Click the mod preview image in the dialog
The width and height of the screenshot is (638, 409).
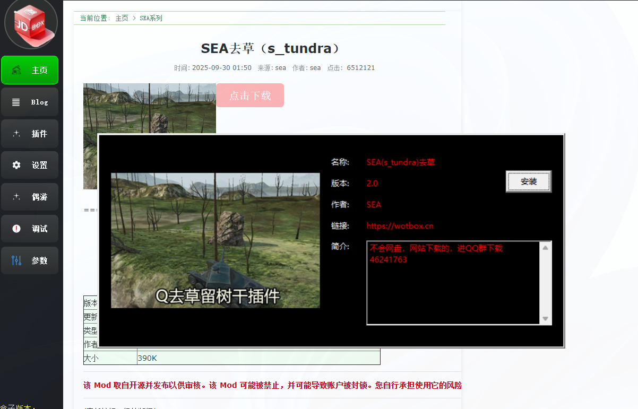tap(215, 240)
